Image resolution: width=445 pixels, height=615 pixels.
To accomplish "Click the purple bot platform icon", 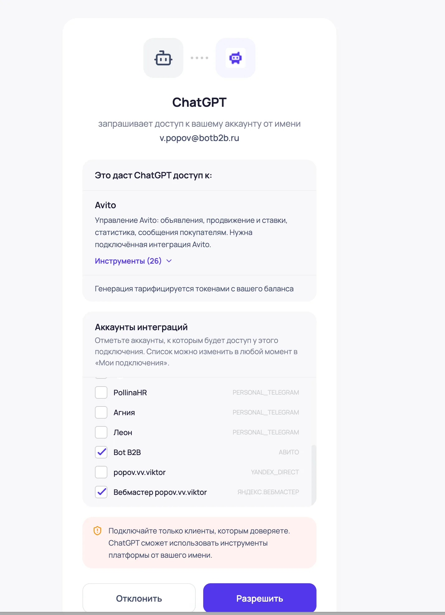I will click(x=236, y=58).
